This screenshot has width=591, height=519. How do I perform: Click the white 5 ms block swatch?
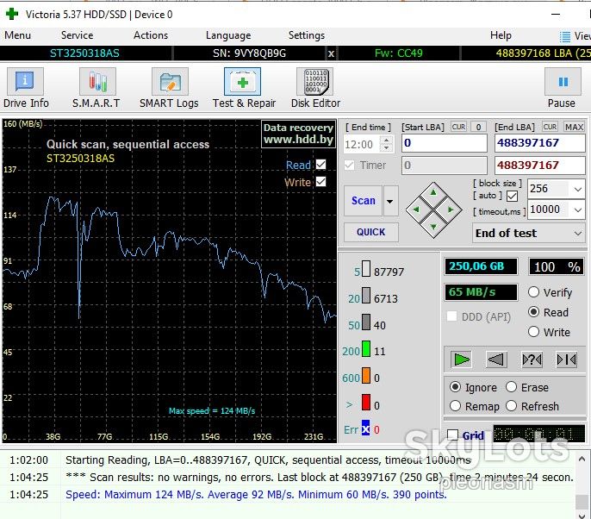(x=365, y=269)
